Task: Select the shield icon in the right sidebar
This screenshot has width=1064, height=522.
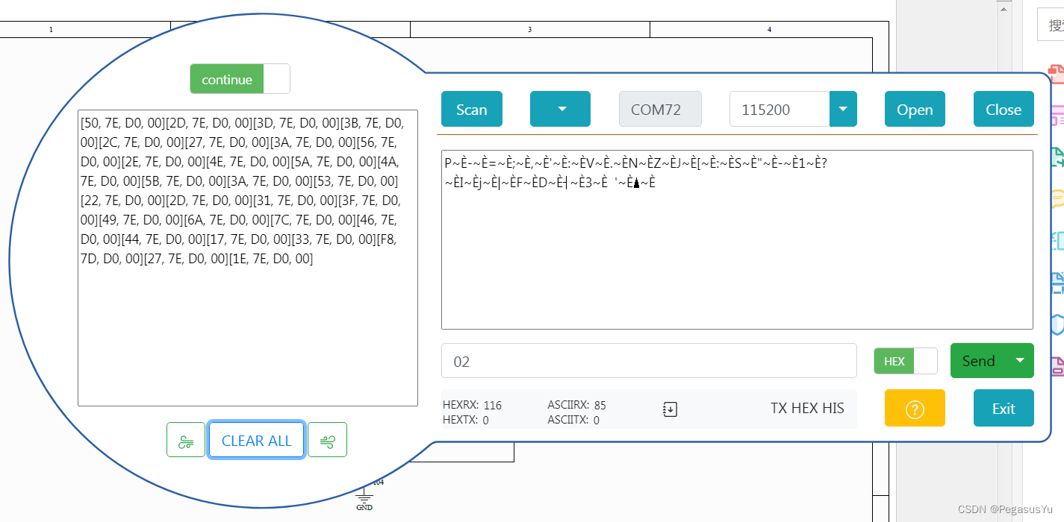Action: pyautogui.click(x=1058, y=325)
